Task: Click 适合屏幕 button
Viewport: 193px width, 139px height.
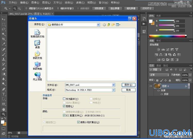Action: 115,8
